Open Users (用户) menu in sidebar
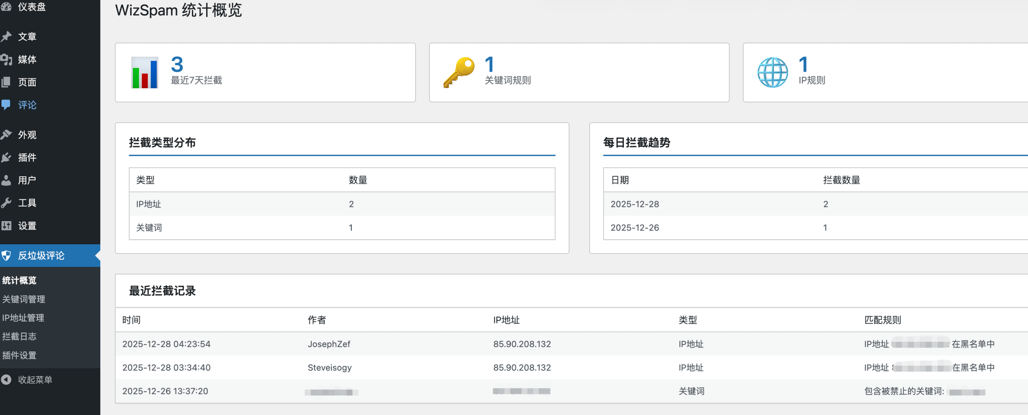Image resolution: width=1028 pixels, height=415 pixels. click(27, 180)
